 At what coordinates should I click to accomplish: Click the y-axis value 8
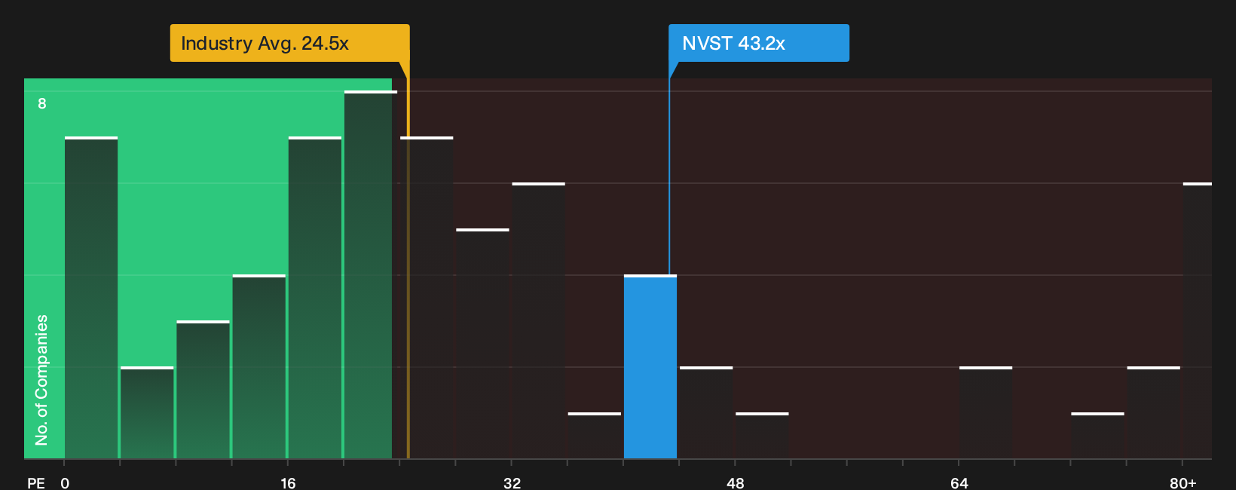tap(42, 103)
